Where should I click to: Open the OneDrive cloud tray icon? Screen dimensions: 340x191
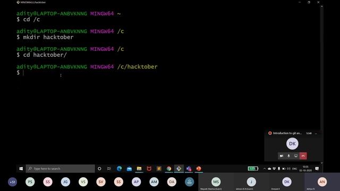click(x=269, y=169)
